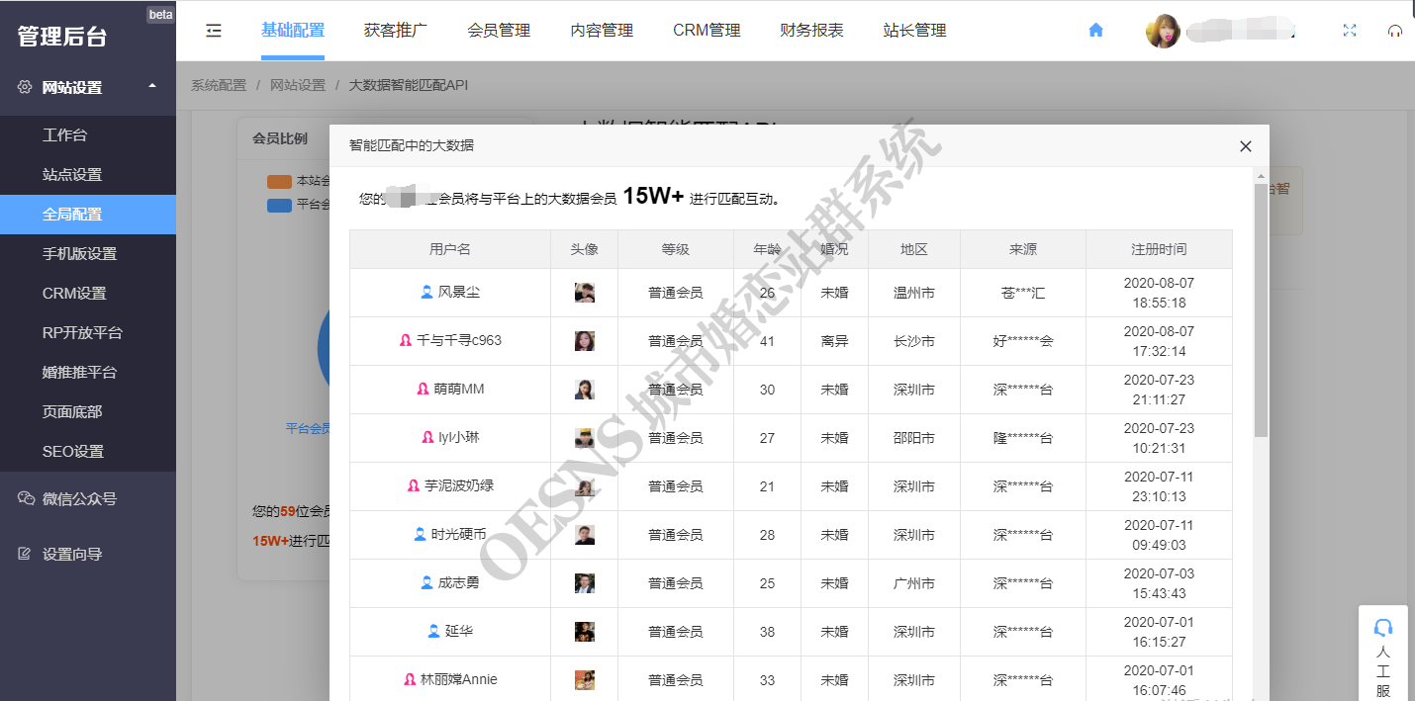
Task: Open the avatar thumbnail of lyl小琳
Action: (585, 438)
